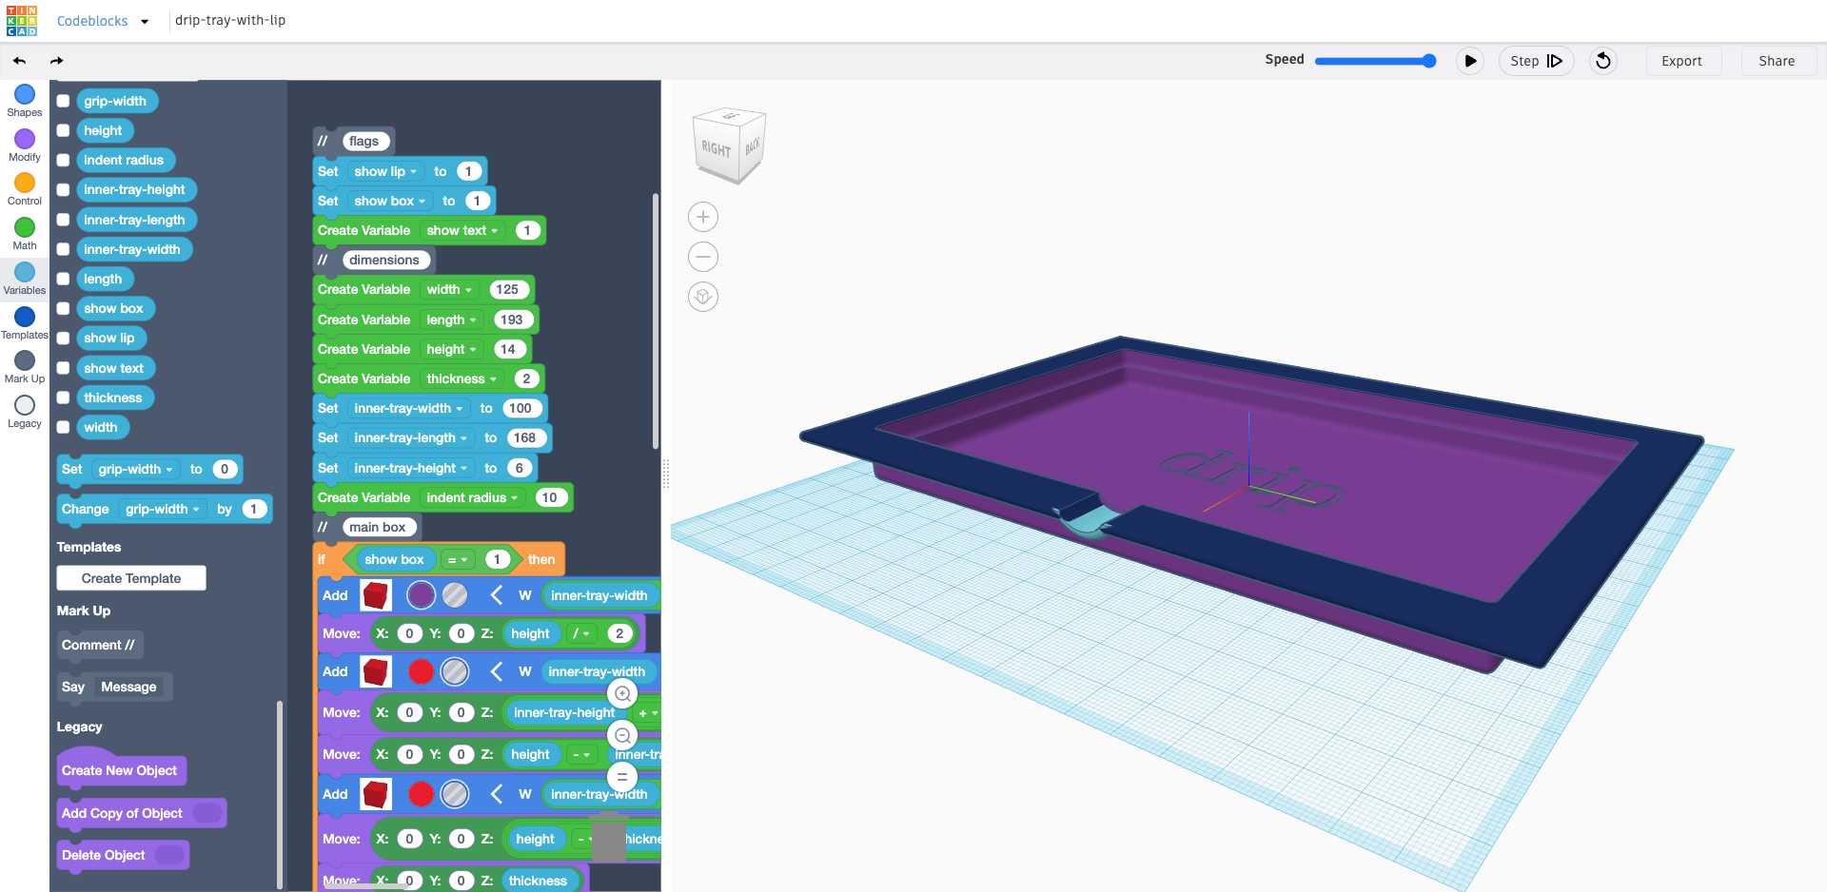Click red box shape in first Add block
This screenshot has height=892, width=1827.
376,595
